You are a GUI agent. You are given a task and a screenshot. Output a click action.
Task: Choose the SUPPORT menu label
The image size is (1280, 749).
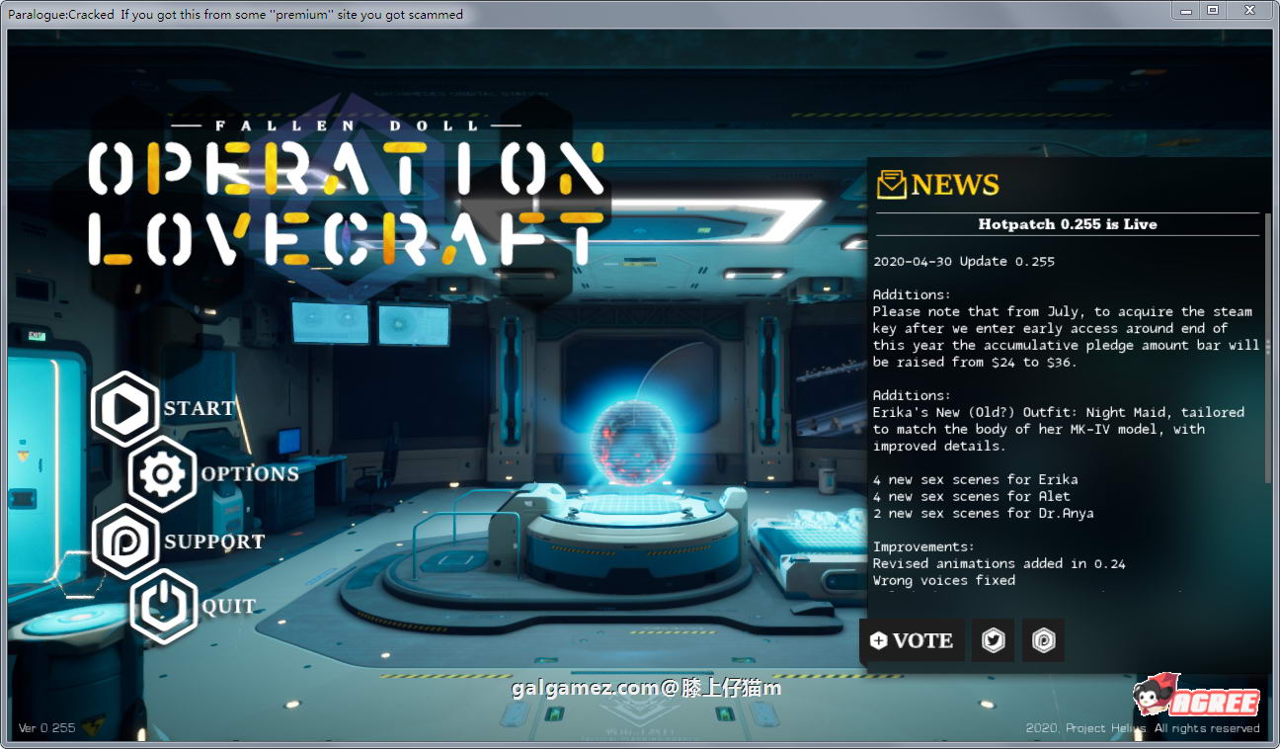pyautogui.click(x=214, y=541)
